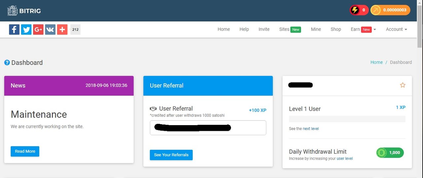Screen dimensions: 423x178
Task: Click Dashboard in the breadcrumb
Action: click(x=401, y=62)
